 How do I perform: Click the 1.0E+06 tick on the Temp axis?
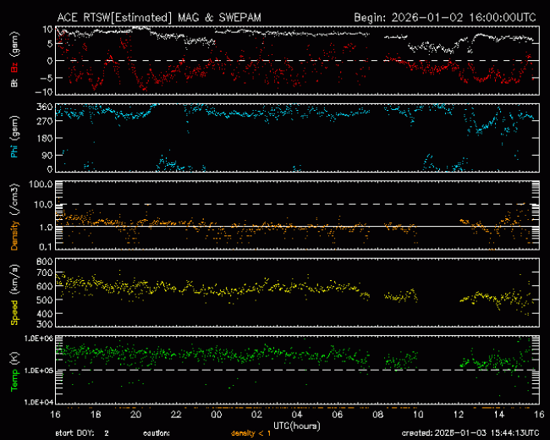(39, 338)
